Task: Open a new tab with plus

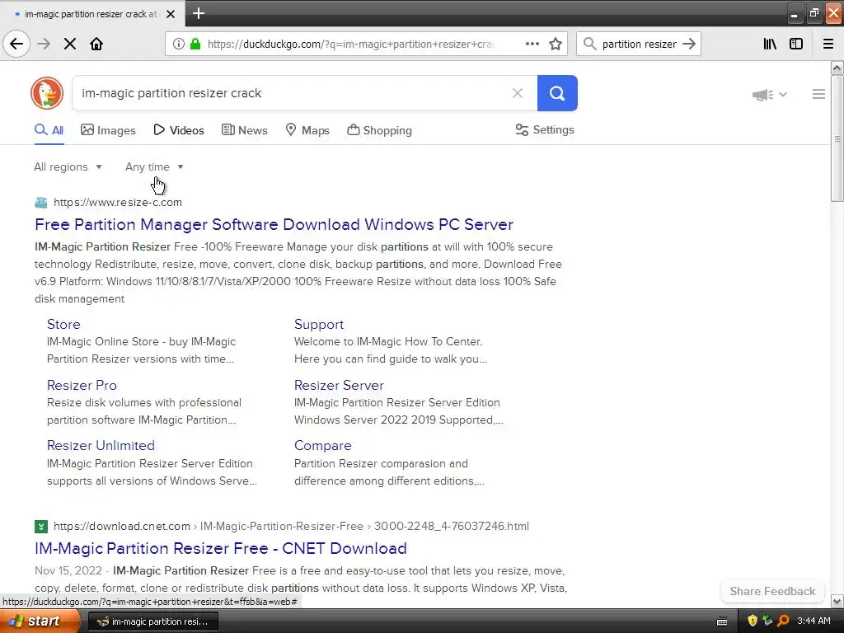Action: point(198,13)
